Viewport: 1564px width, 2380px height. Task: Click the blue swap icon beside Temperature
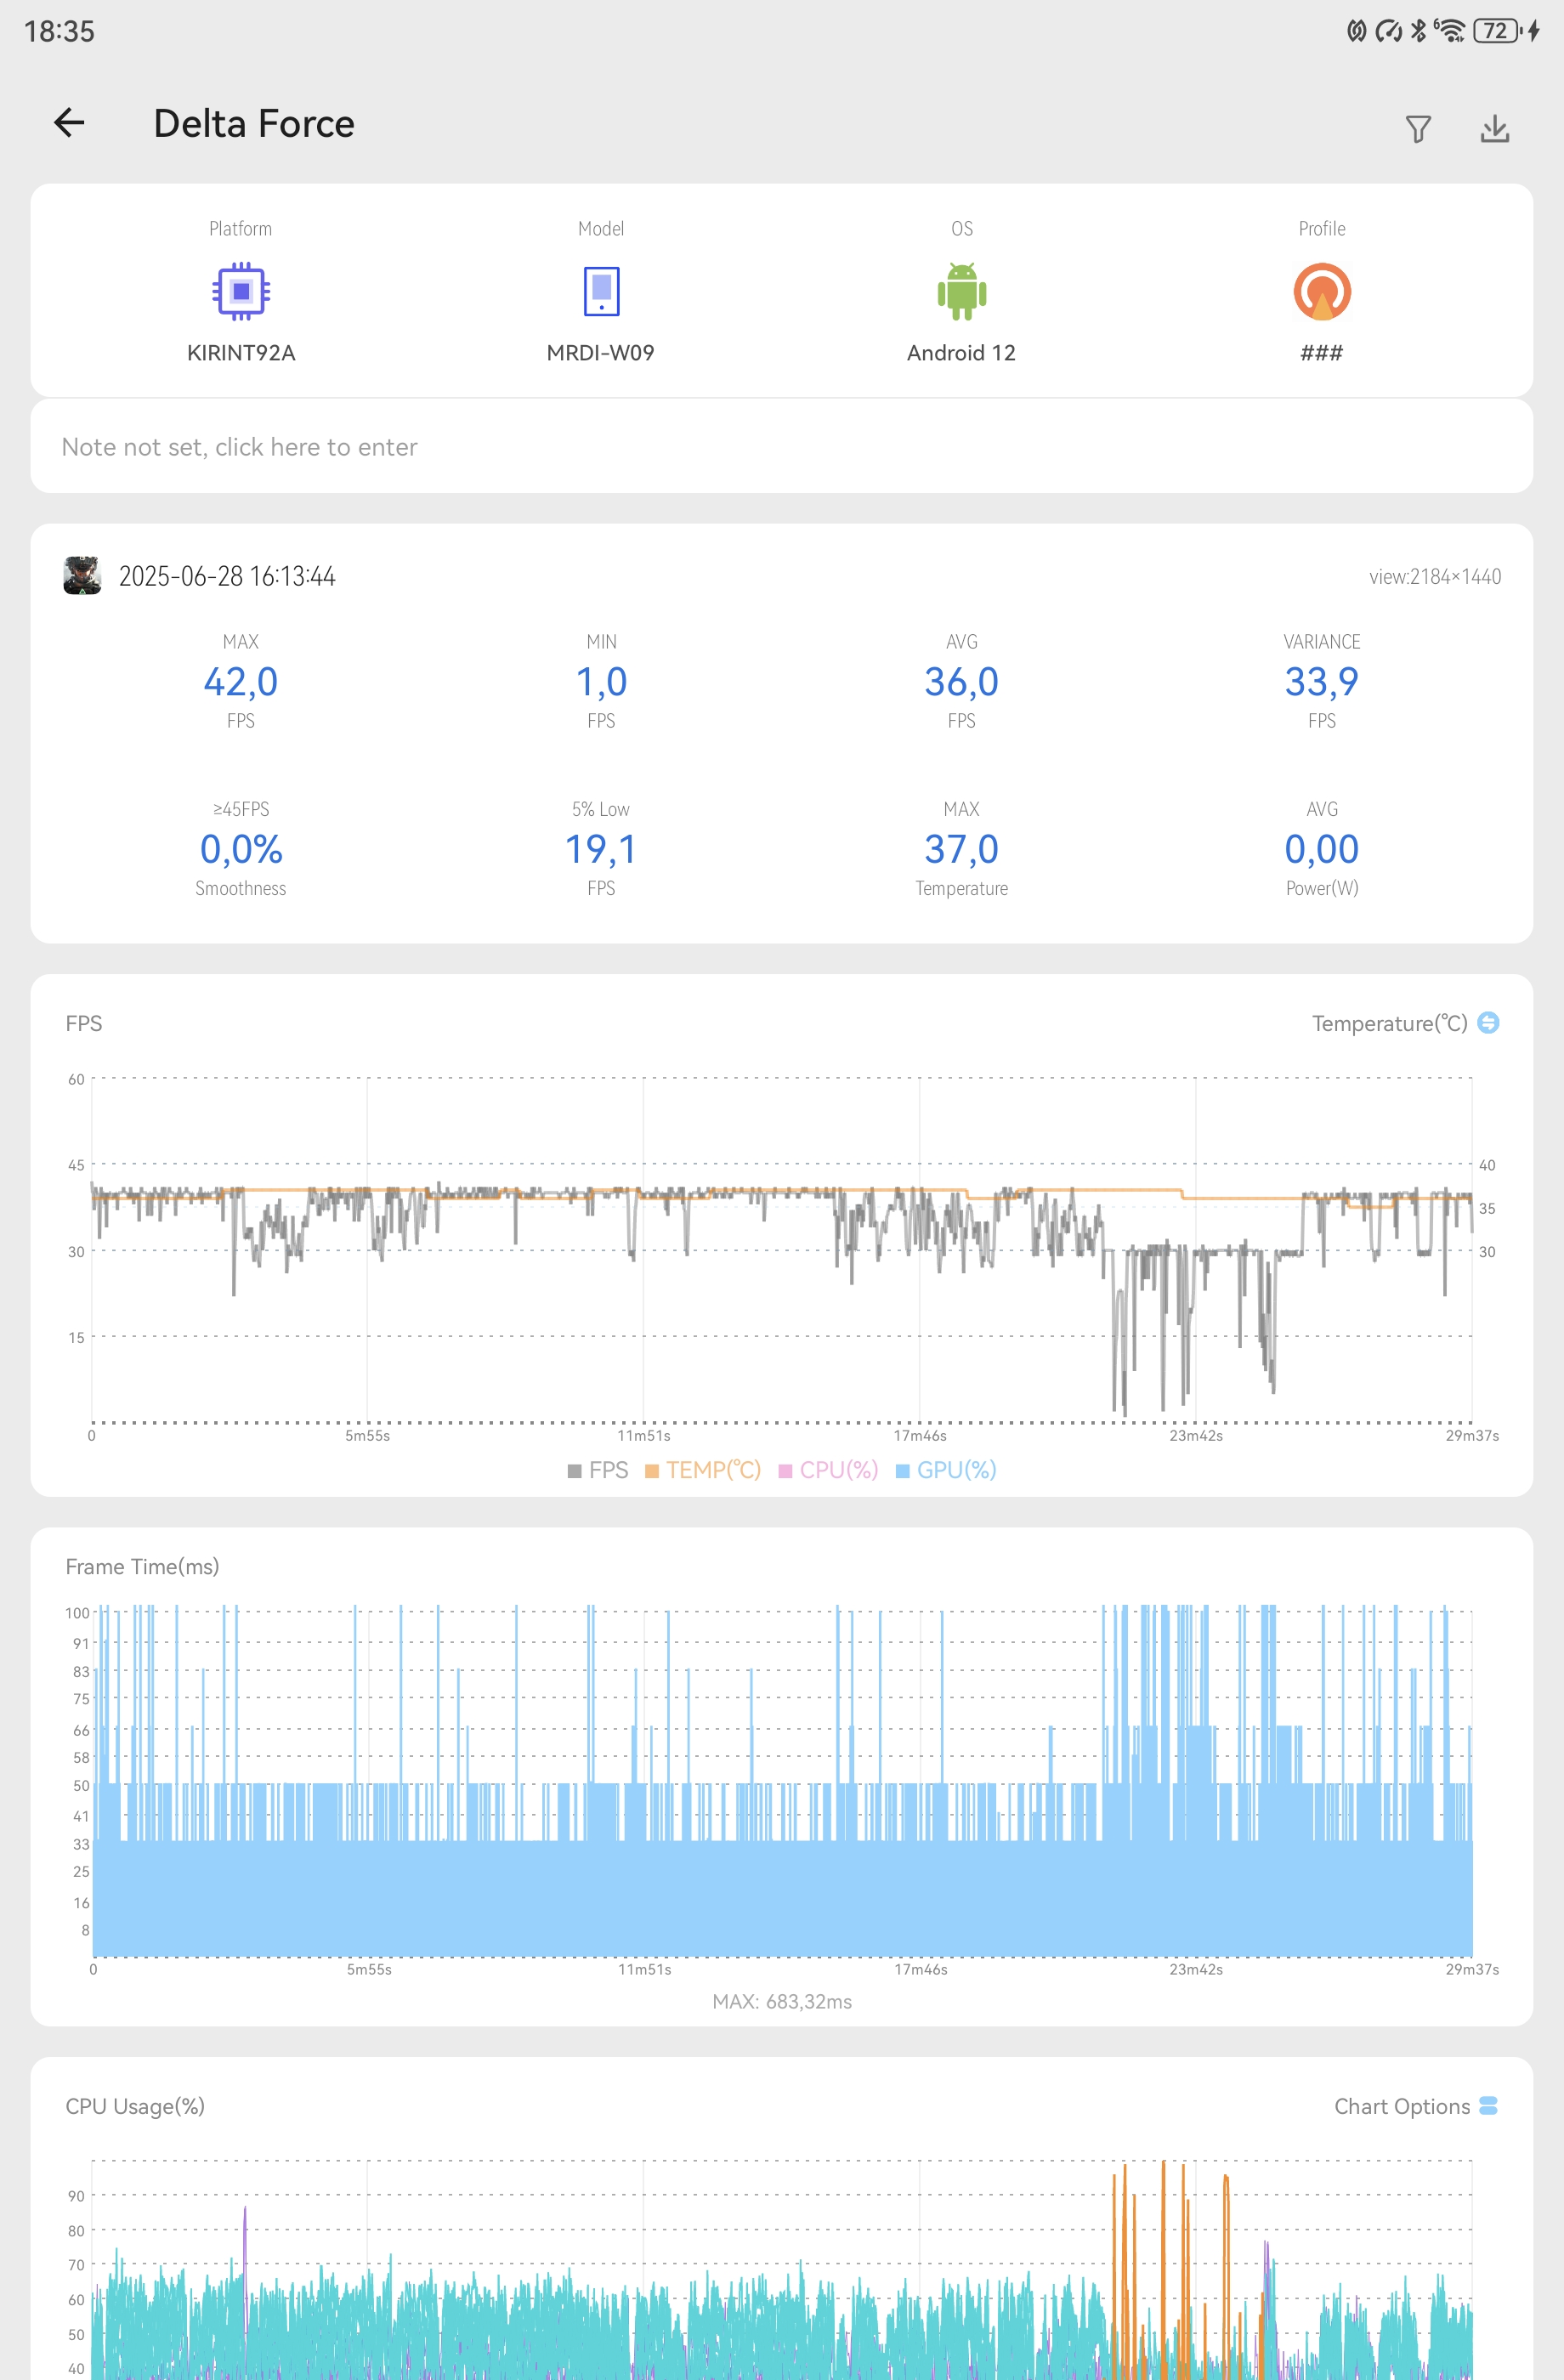pos(1488,1022)
